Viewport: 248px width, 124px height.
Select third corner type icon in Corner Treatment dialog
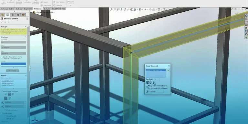(x=154, y=83)
